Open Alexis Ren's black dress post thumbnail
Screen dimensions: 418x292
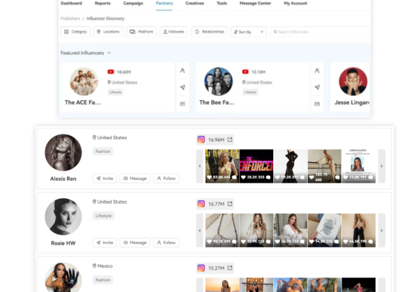click(x=291, y=166)
